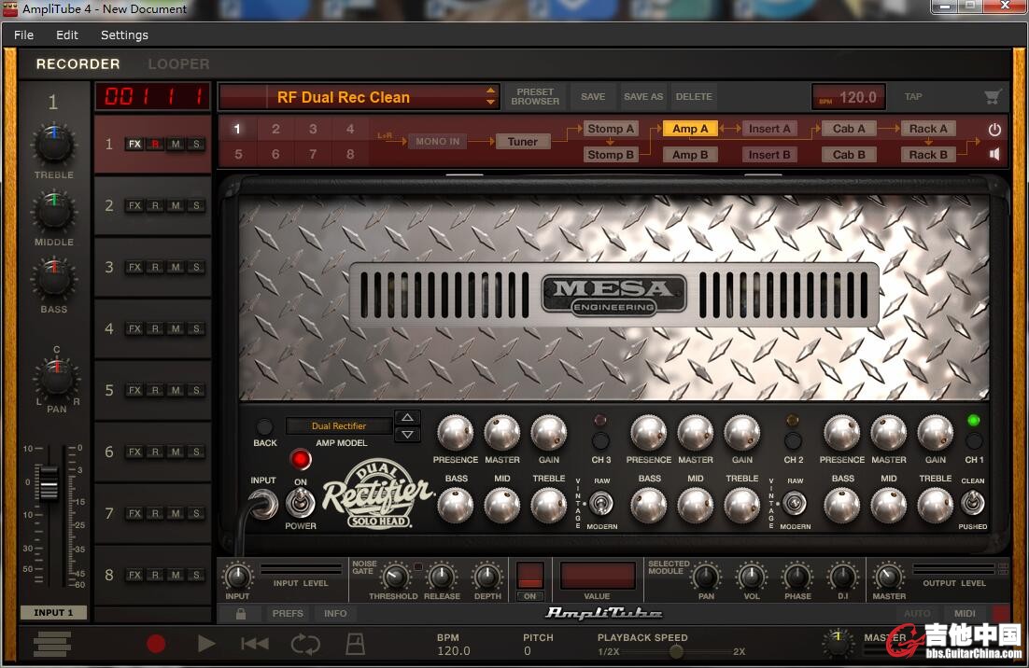The width and height of the screenshot is (1029, 668).
Task: Mute output with the speaker icon
Action: [x=994, y=154]
